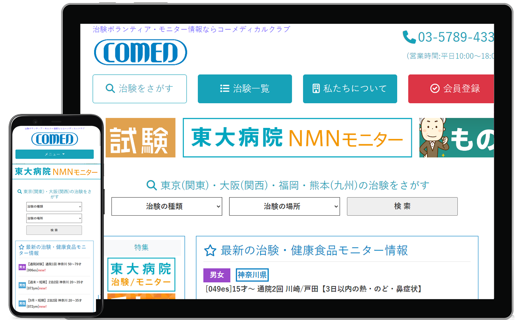This screenshot has height=320, width=517.
Task: Open the 治験の場所 dropdown on the tablet
Action: [284, 206]
